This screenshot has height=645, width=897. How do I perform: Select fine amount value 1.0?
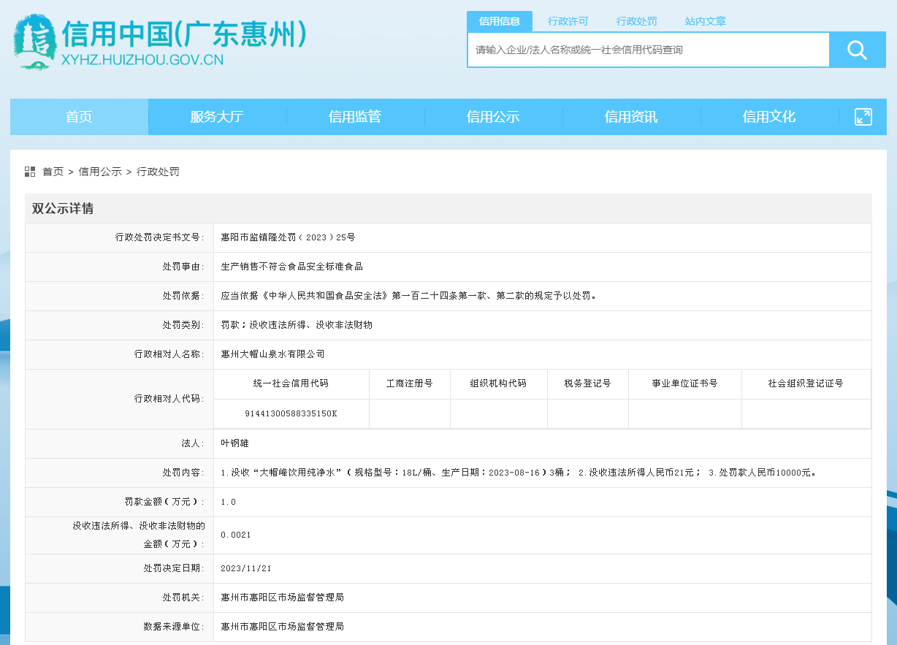228,502
